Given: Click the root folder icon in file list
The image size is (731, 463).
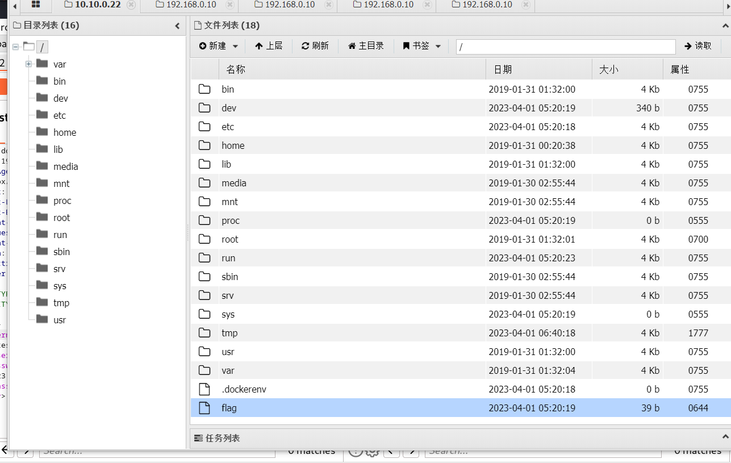Looking at the screenshot, I should click(x=204, y=239).
